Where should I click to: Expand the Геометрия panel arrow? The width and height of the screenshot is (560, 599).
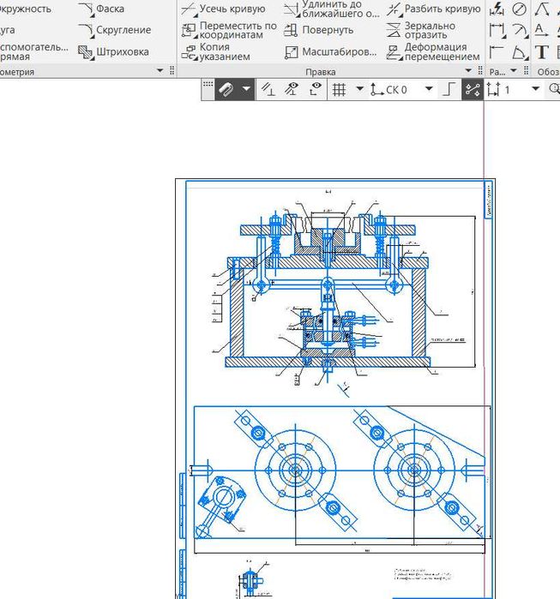pyautogui.click(x=160, y=70)
